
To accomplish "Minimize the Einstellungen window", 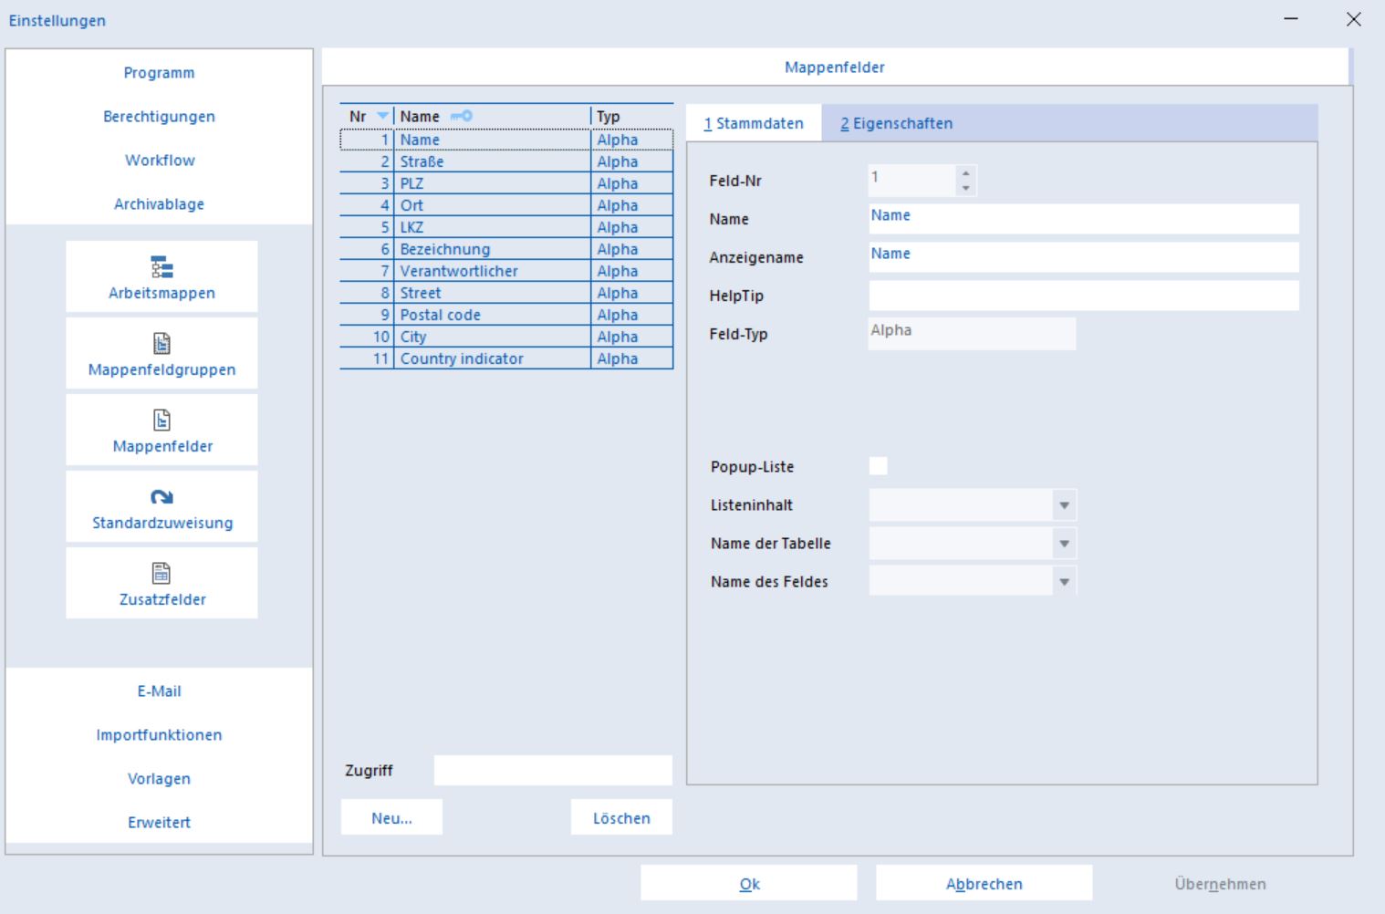I will [1291, 19].
